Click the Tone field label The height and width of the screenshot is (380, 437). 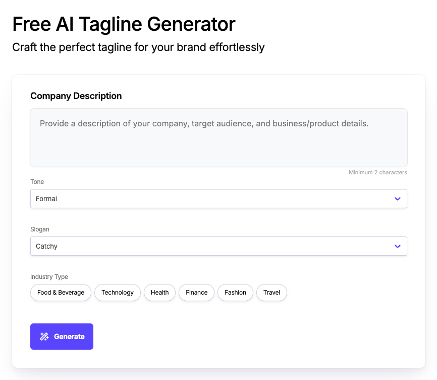point(36,181)
